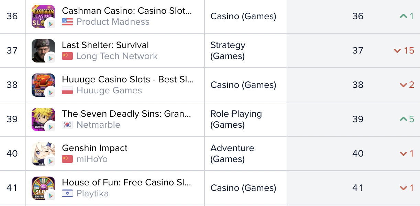Image resolution: width=420 pixels, height=206 pixels.
Task: Select the Last Shelter: Survival app icon
Action: tap(43, 51)
